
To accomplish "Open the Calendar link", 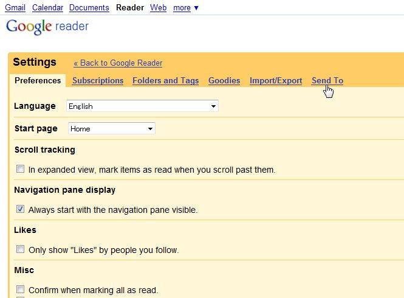I will click(47, 8).
